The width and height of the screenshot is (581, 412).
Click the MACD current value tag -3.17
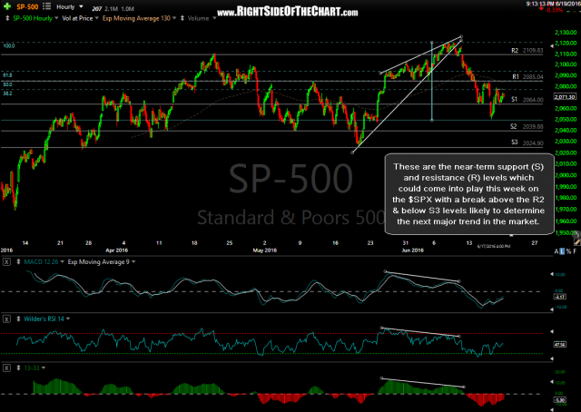(x=559, y=297)
